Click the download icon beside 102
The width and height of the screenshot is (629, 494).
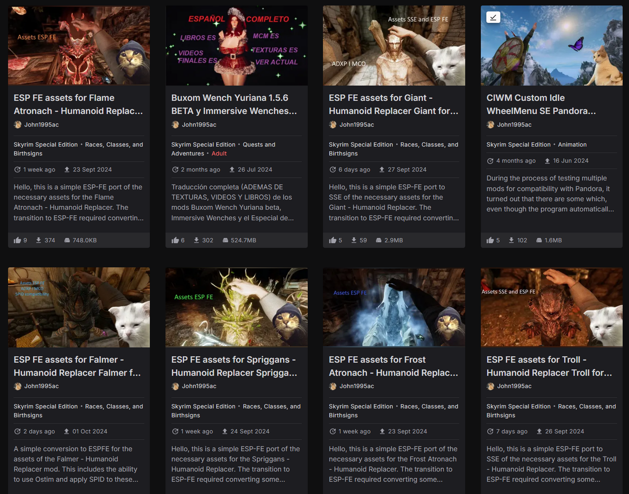point(512,240)
